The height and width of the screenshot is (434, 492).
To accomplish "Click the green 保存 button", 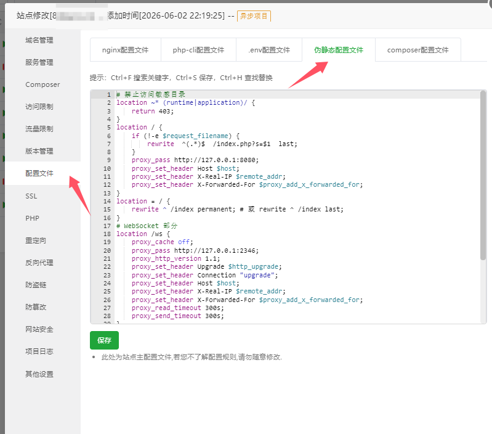I will [104, 340].
